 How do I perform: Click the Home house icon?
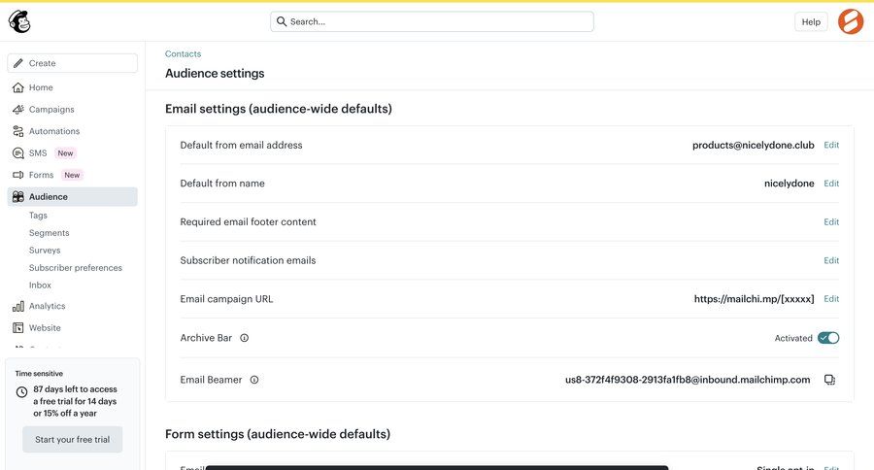(x=18, y=87)
